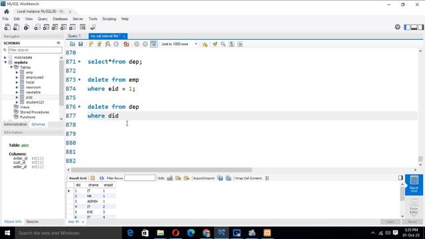Expand the newroom table node
Image resolution: width=425 pixels, height=239 pixels.
pyautogui.click(x=17, y=87)
